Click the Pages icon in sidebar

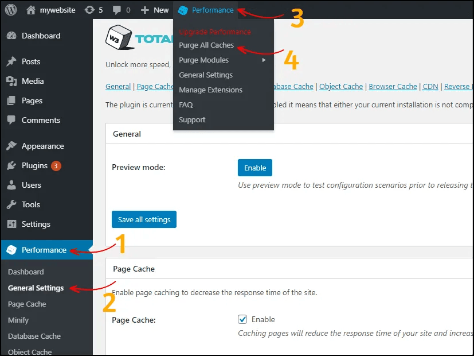tap(11, 100)
